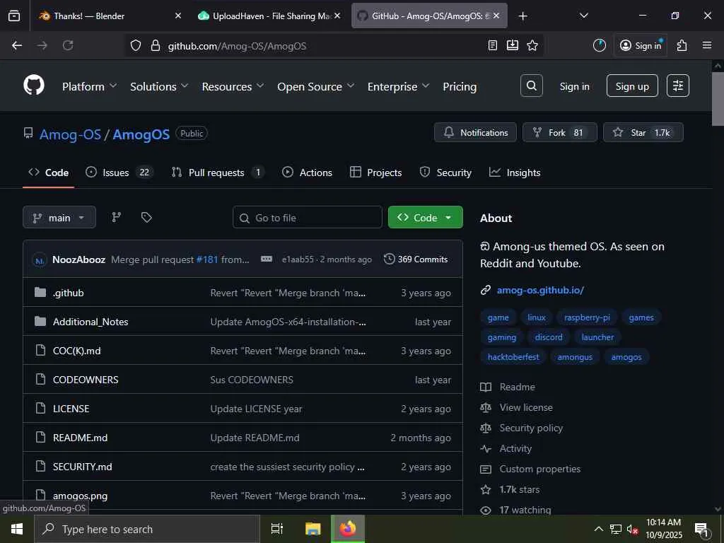Viewport: 724px width, 543px height.
Task: Open File Explorer from taskbar
Action: pyautogui.click(x=313, y=529)
